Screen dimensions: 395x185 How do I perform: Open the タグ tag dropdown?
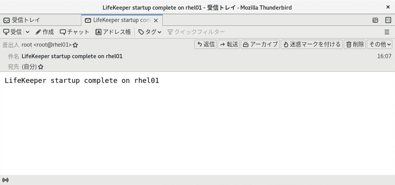150,32
